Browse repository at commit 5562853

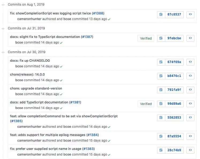coord(190,117)
